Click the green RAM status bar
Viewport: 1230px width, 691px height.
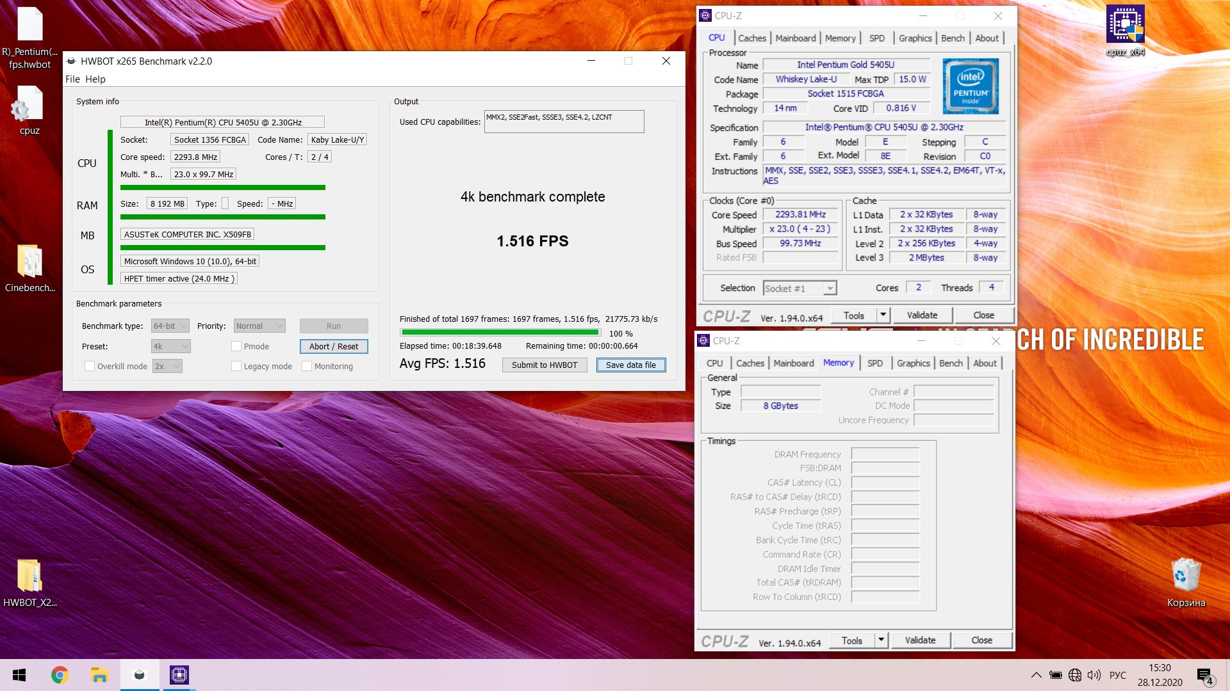click(223, 217)
